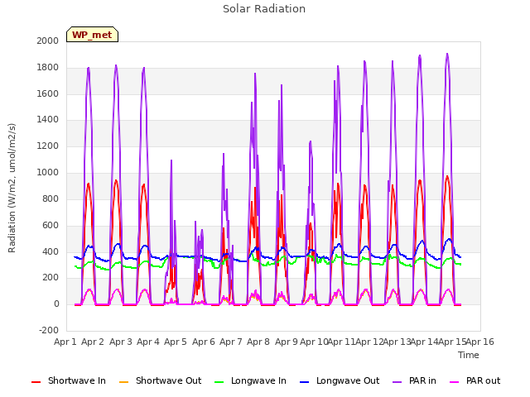Click the WP_met annotation label

click(x=92, y=35)
